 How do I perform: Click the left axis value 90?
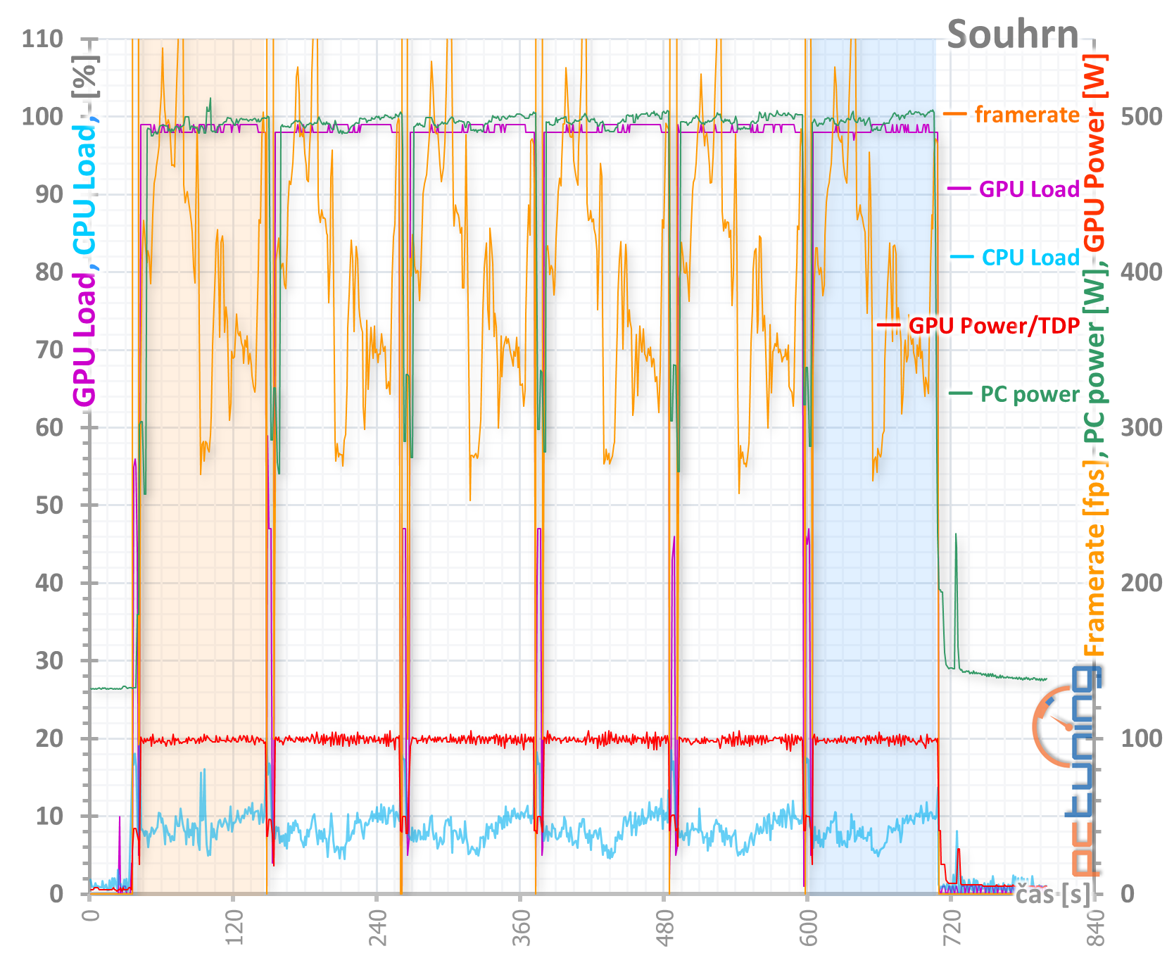point(49,194)
